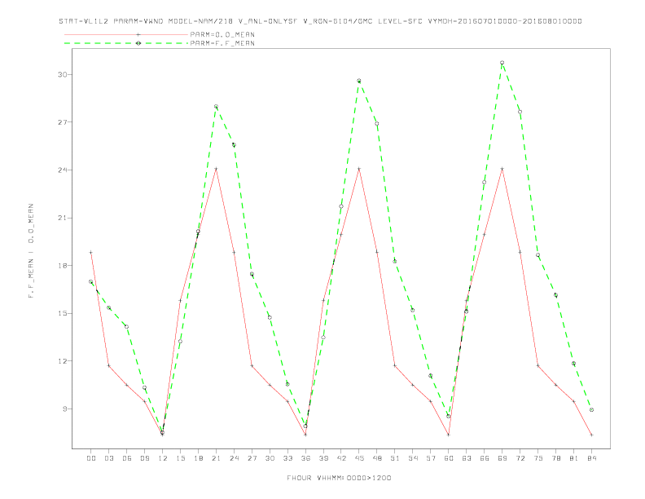Click green F.F_MEAN circle marker at hour 84
Viewport: 645px width, 499px height.
tap(591, 409)
